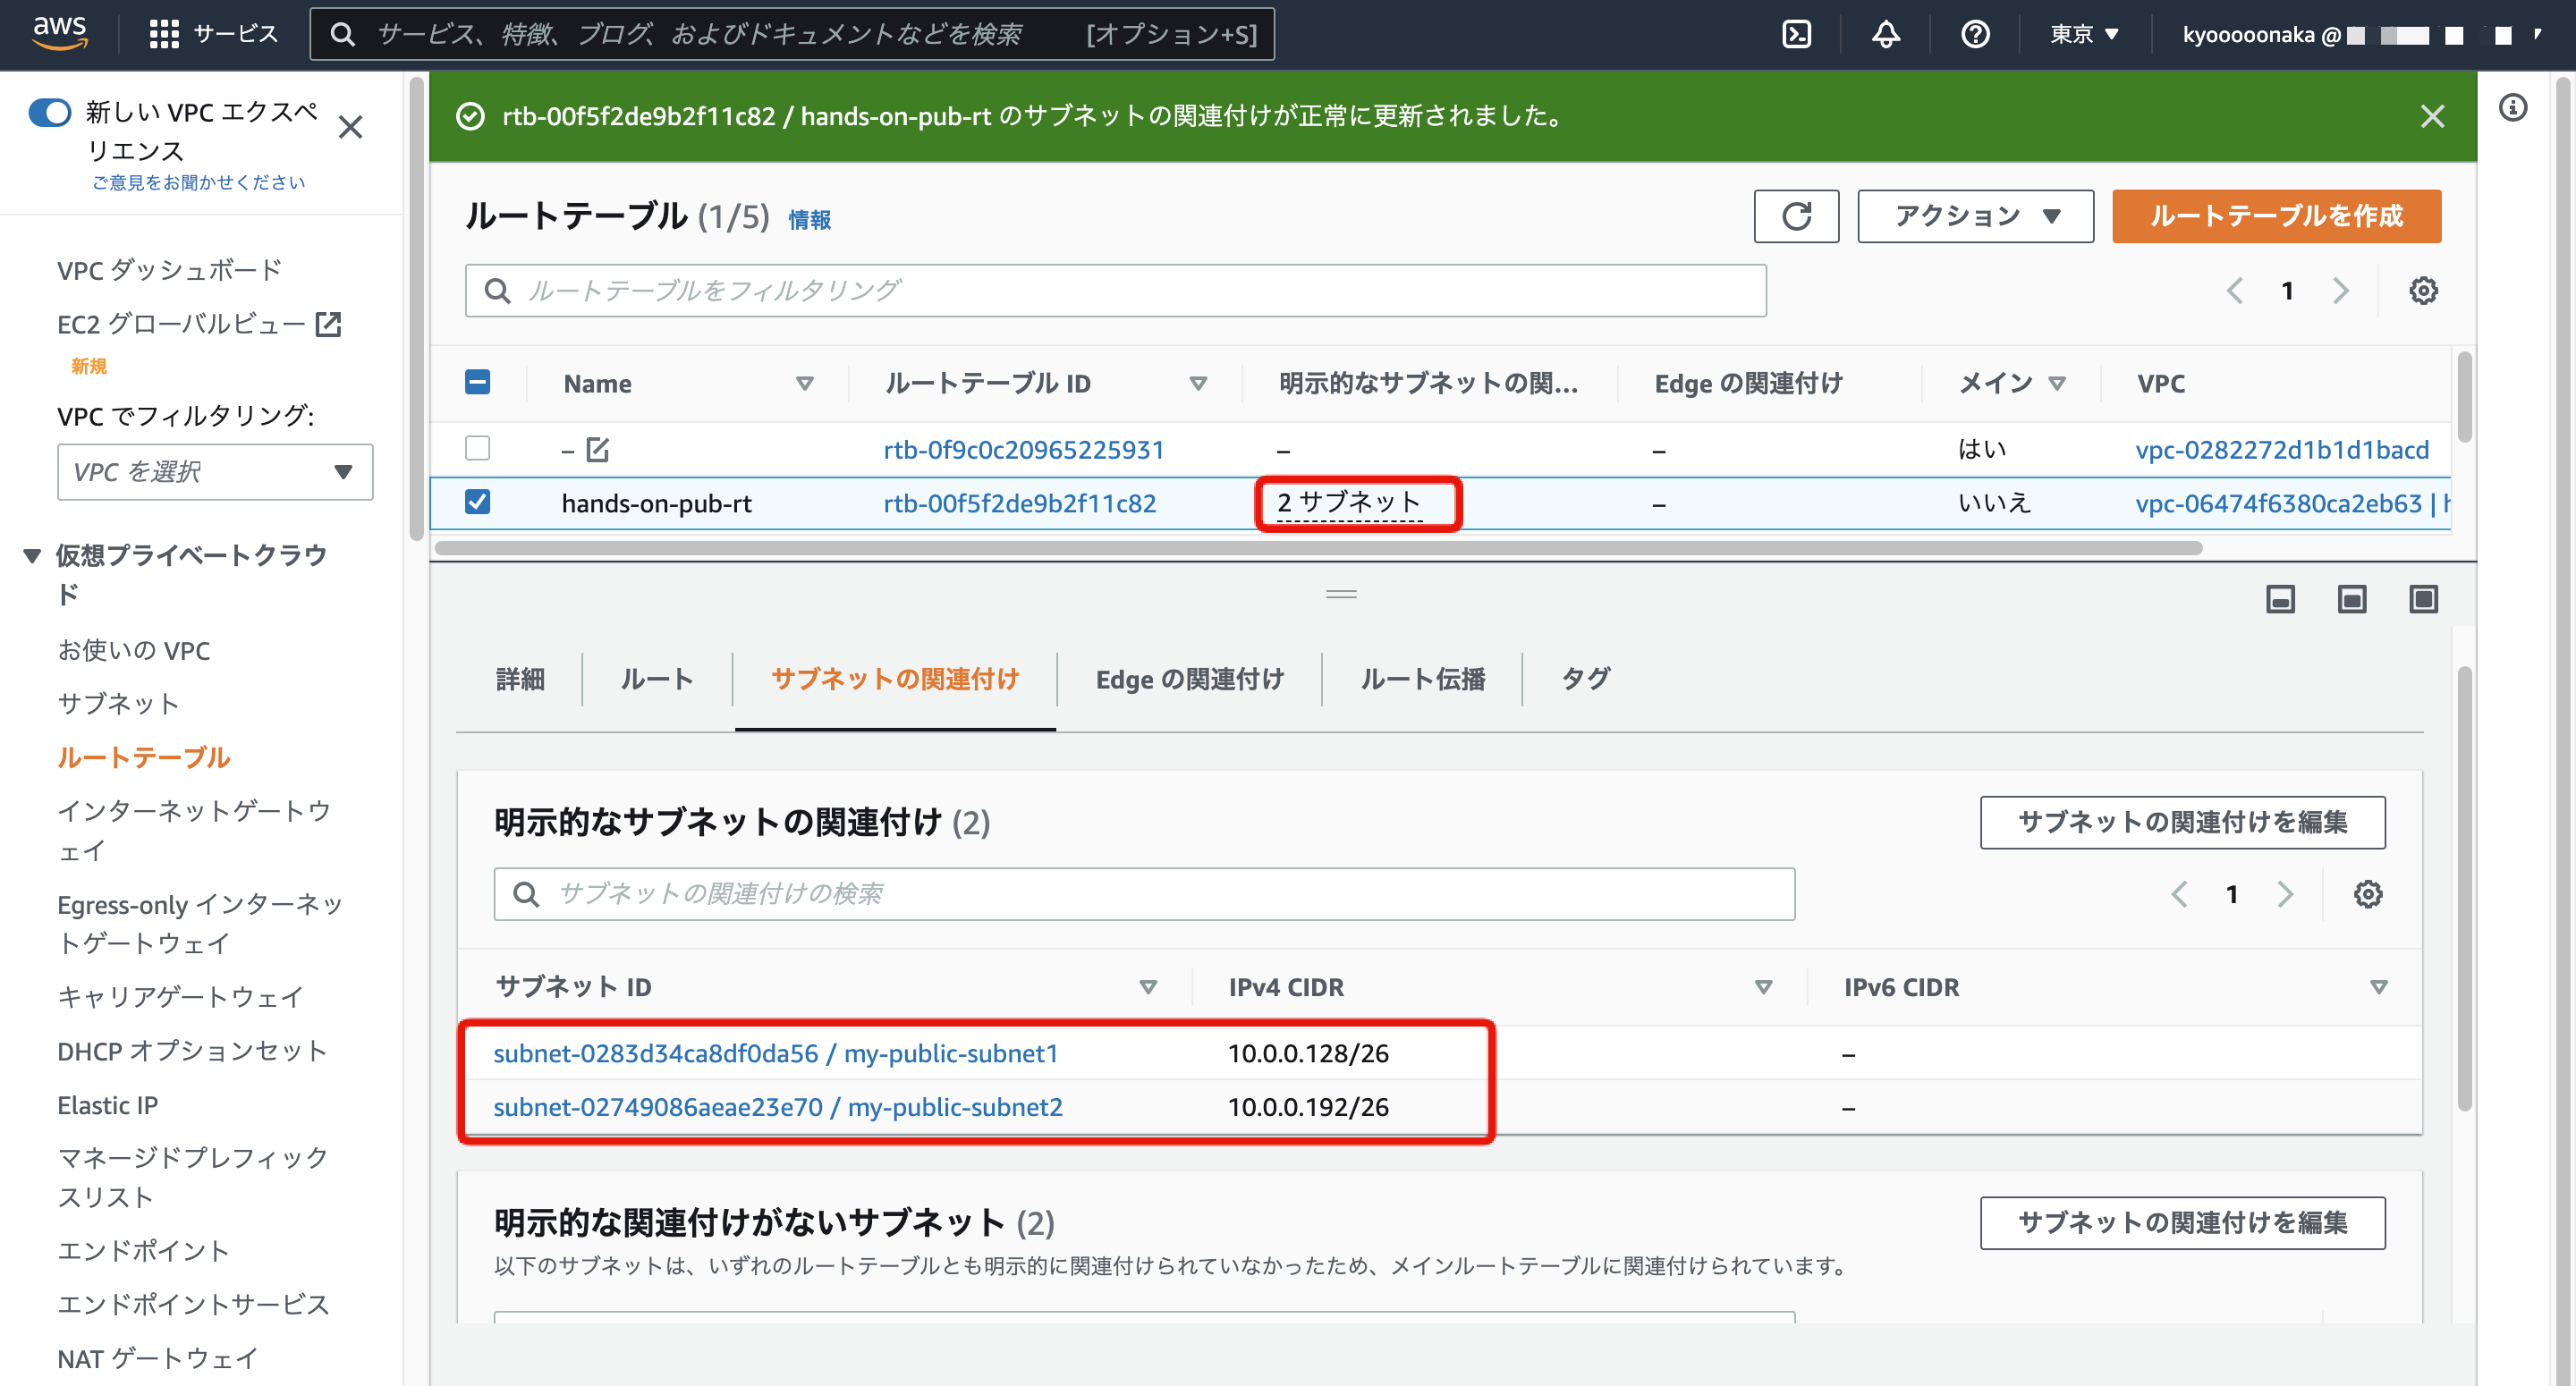Sort by IPv6 CIDR column arrow
The image size is (2576, 1386).
pyautogui.click(x=2379, y=987)
